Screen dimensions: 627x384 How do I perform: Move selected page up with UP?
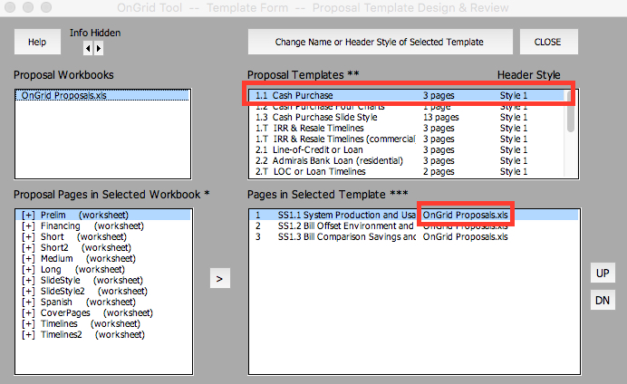pyautogui.click(x=603, y=273)
